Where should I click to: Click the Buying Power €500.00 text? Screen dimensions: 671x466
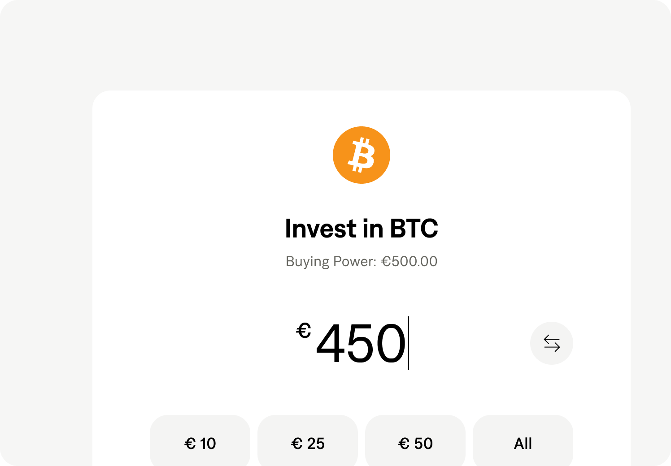[x=362, y=261]
